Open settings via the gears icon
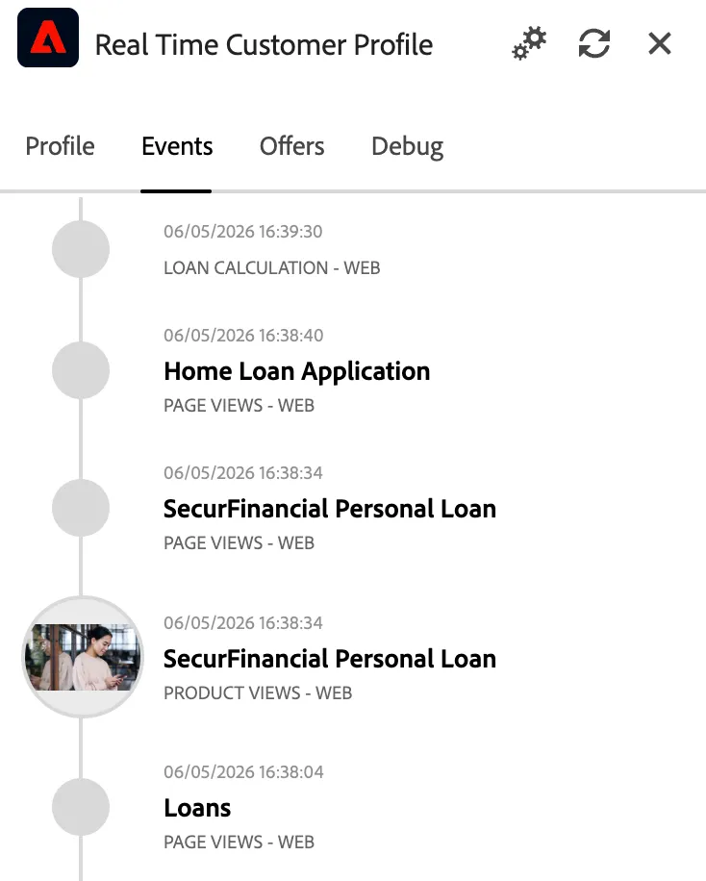Screen dimensions: 706x881 (529, 43)
